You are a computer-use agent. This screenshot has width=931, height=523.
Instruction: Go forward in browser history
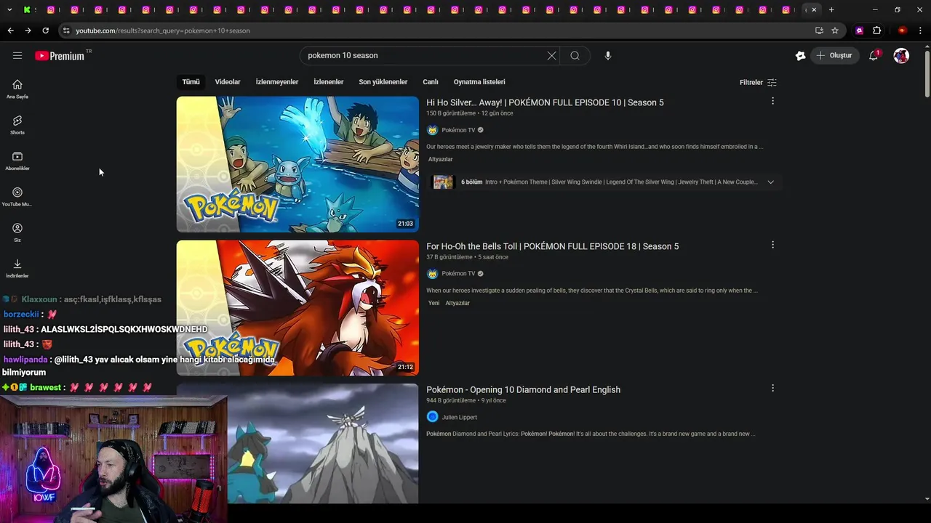pyautogui.click(x=28, y=31)
